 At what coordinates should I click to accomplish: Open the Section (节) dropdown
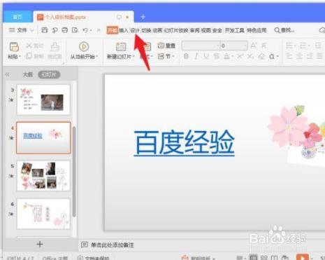(x=166, y=56)
